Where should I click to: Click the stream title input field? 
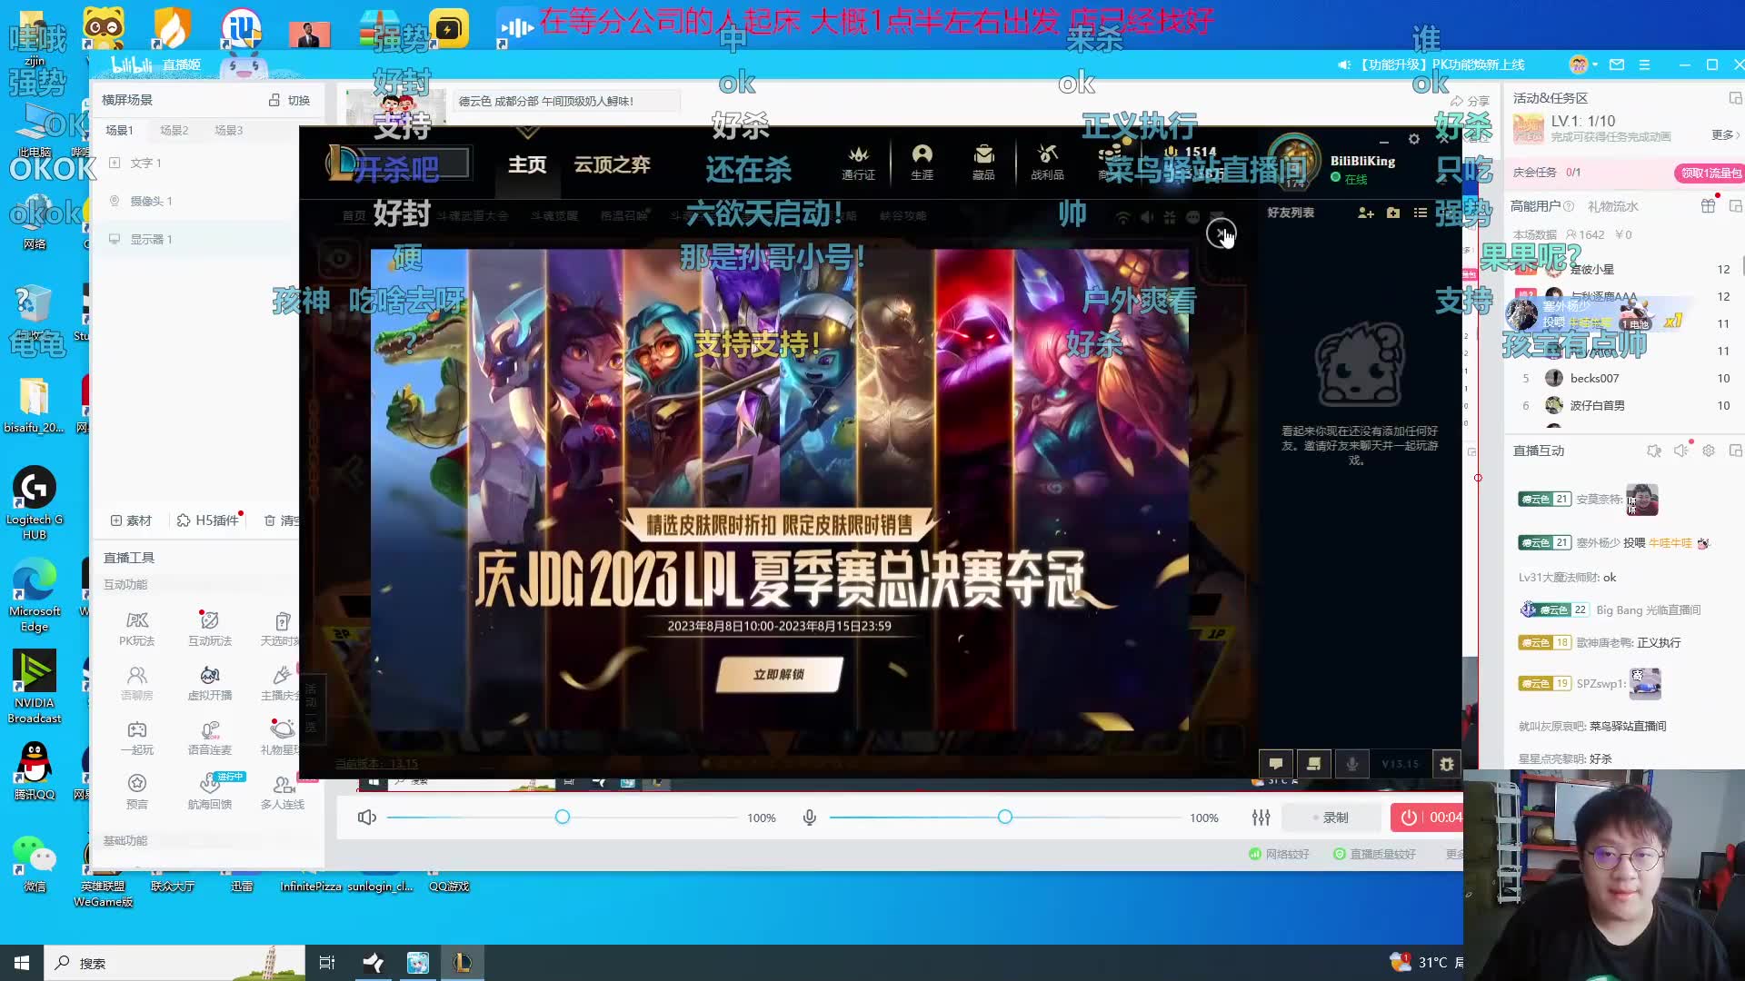click(566, 101)
